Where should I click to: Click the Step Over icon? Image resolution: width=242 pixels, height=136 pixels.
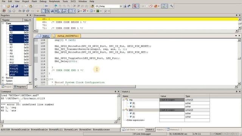point(24,11)
